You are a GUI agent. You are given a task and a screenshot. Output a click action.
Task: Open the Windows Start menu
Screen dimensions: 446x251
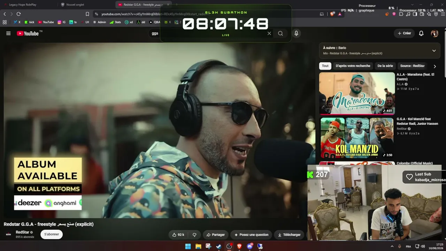point(188,246)
